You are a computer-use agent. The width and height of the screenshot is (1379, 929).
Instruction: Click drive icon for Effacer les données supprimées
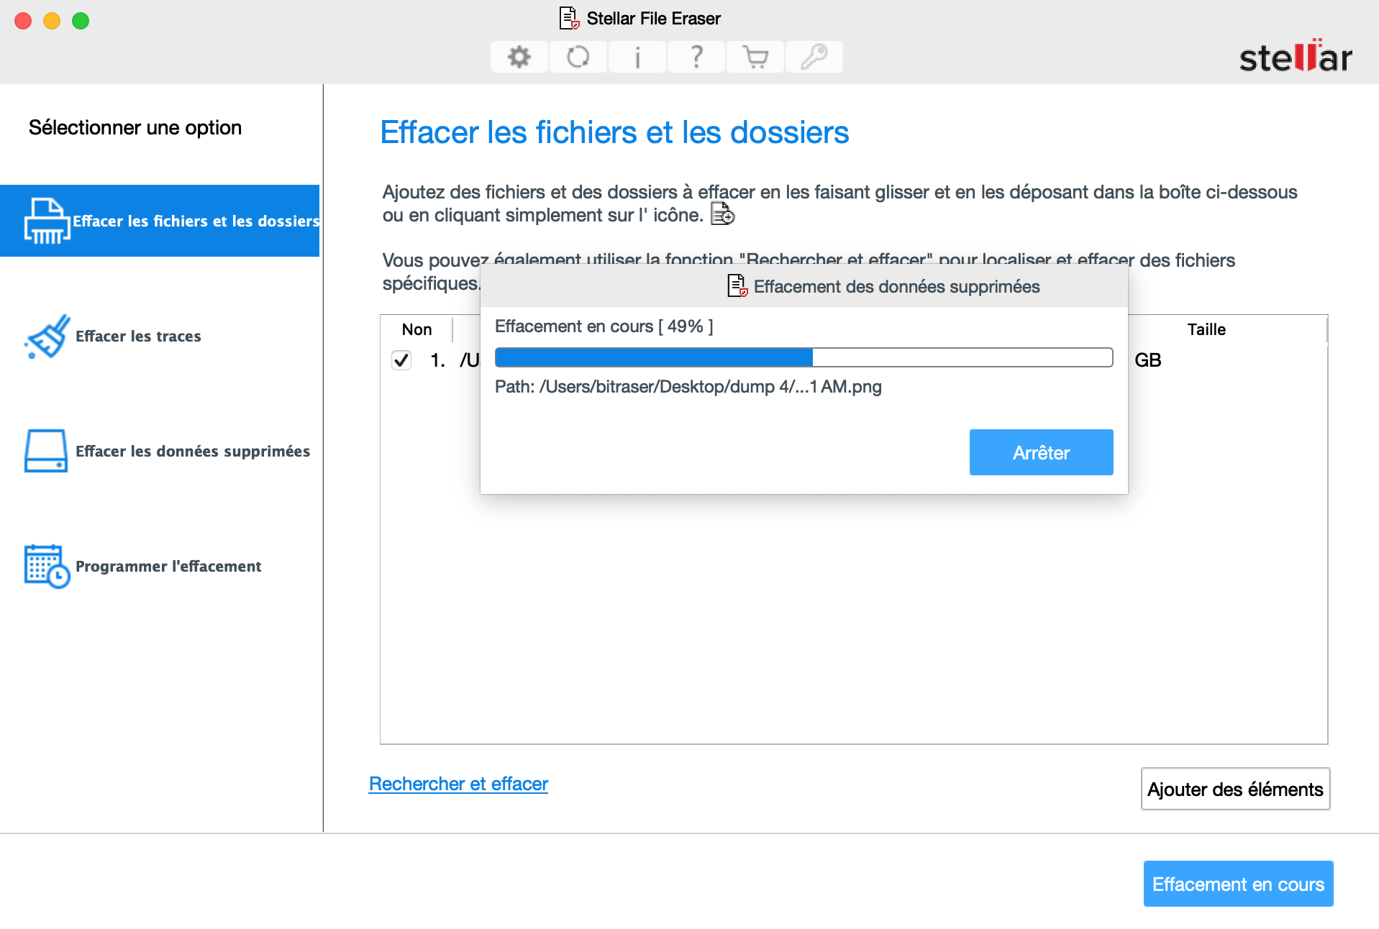46,451
